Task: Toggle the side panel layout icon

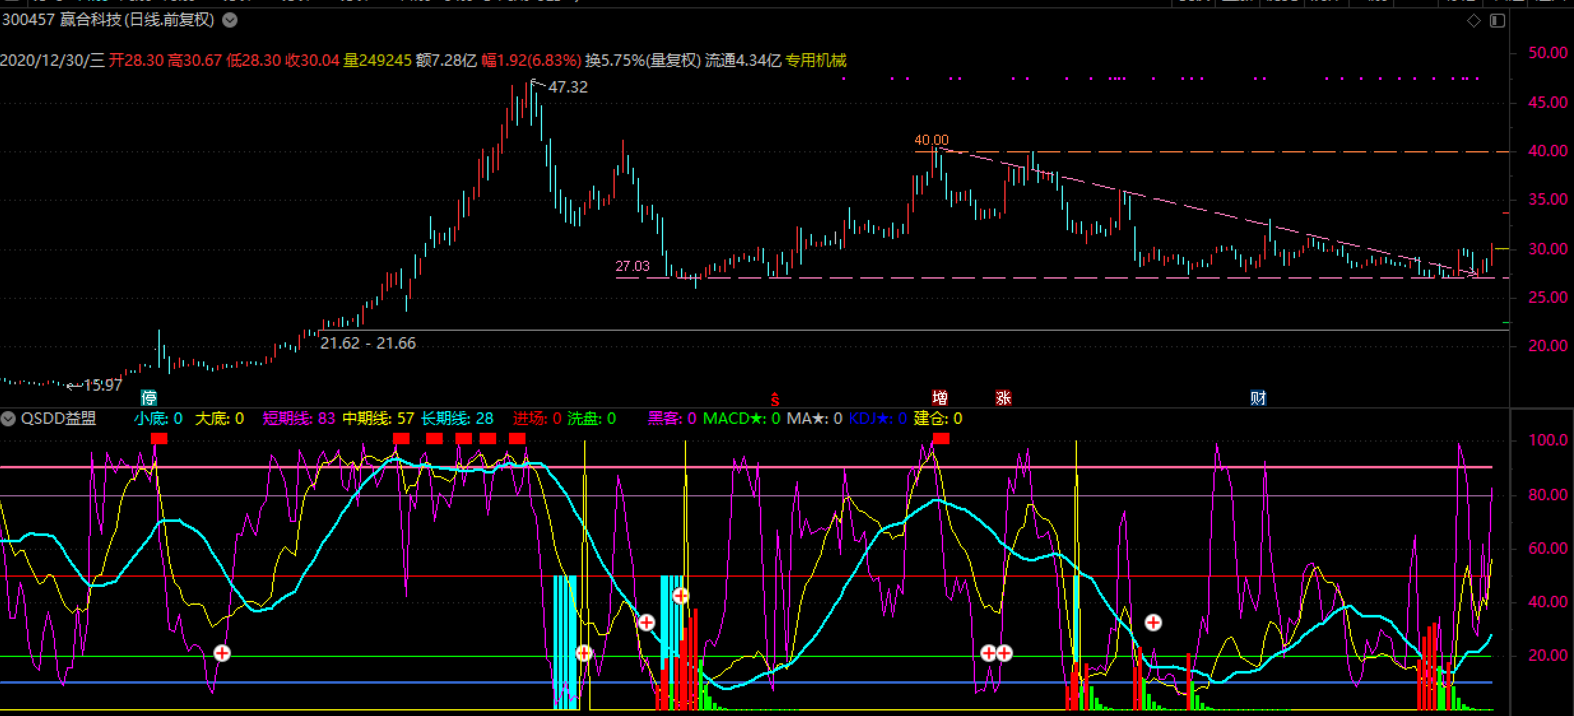Action: [1497, 21]
